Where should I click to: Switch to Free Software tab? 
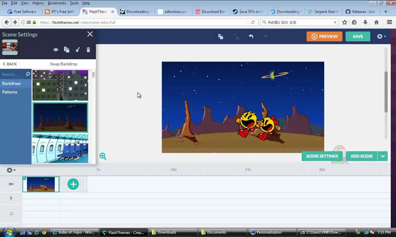pyautogui.click(x=22, y=12)
